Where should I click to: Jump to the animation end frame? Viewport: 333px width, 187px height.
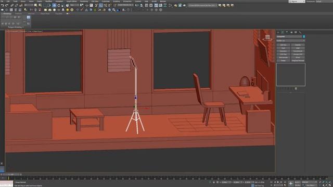click(x=285, y=182)
